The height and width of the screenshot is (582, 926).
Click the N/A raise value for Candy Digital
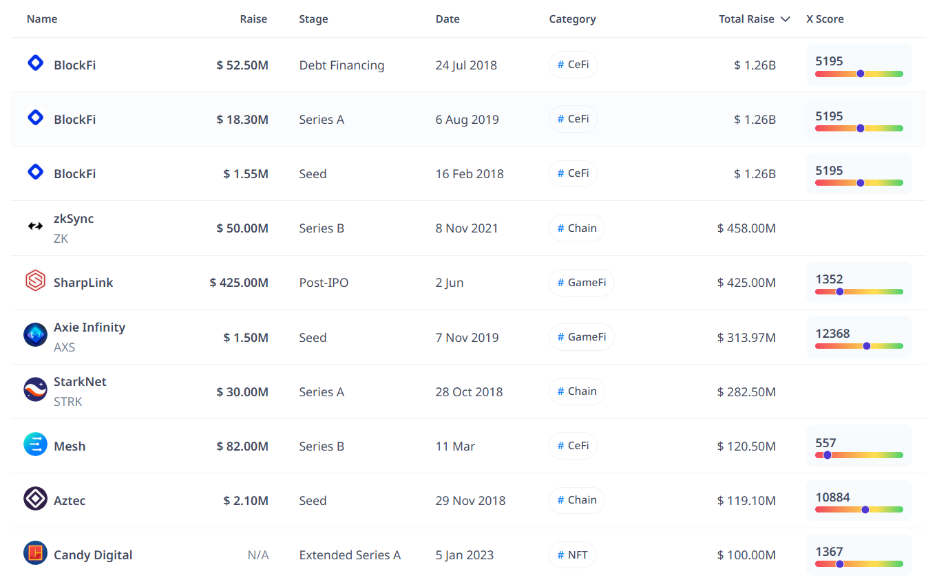pos(258,555)
